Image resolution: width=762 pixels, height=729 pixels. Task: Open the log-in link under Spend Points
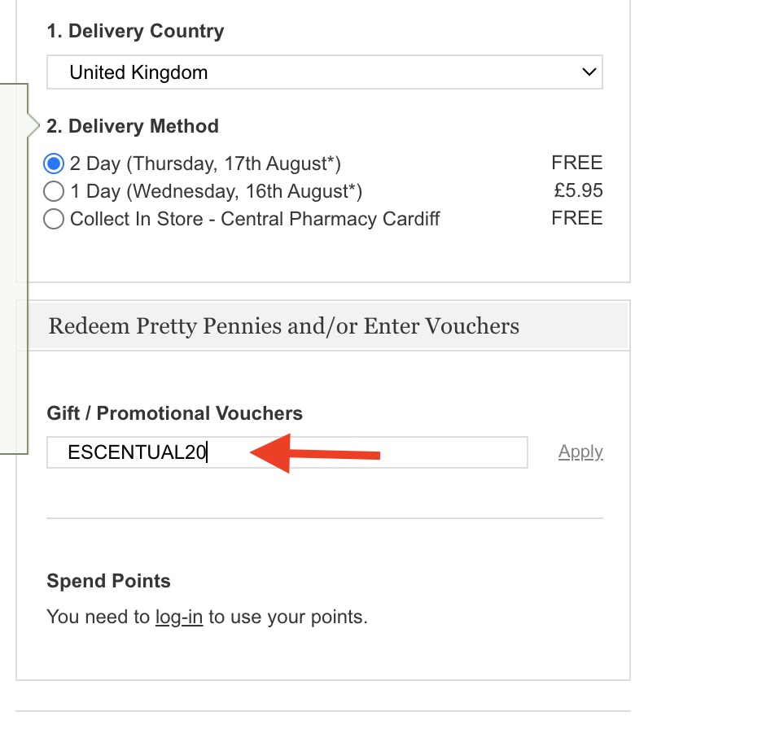tap(179, 617)
